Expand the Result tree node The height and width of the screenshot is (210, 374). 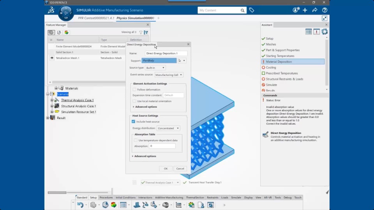[48, 117]
